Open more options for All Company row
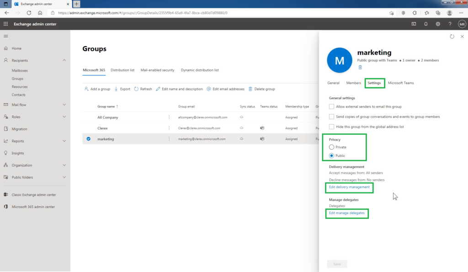The width and height of the screenshot is (468, 272). coord(169,117)
